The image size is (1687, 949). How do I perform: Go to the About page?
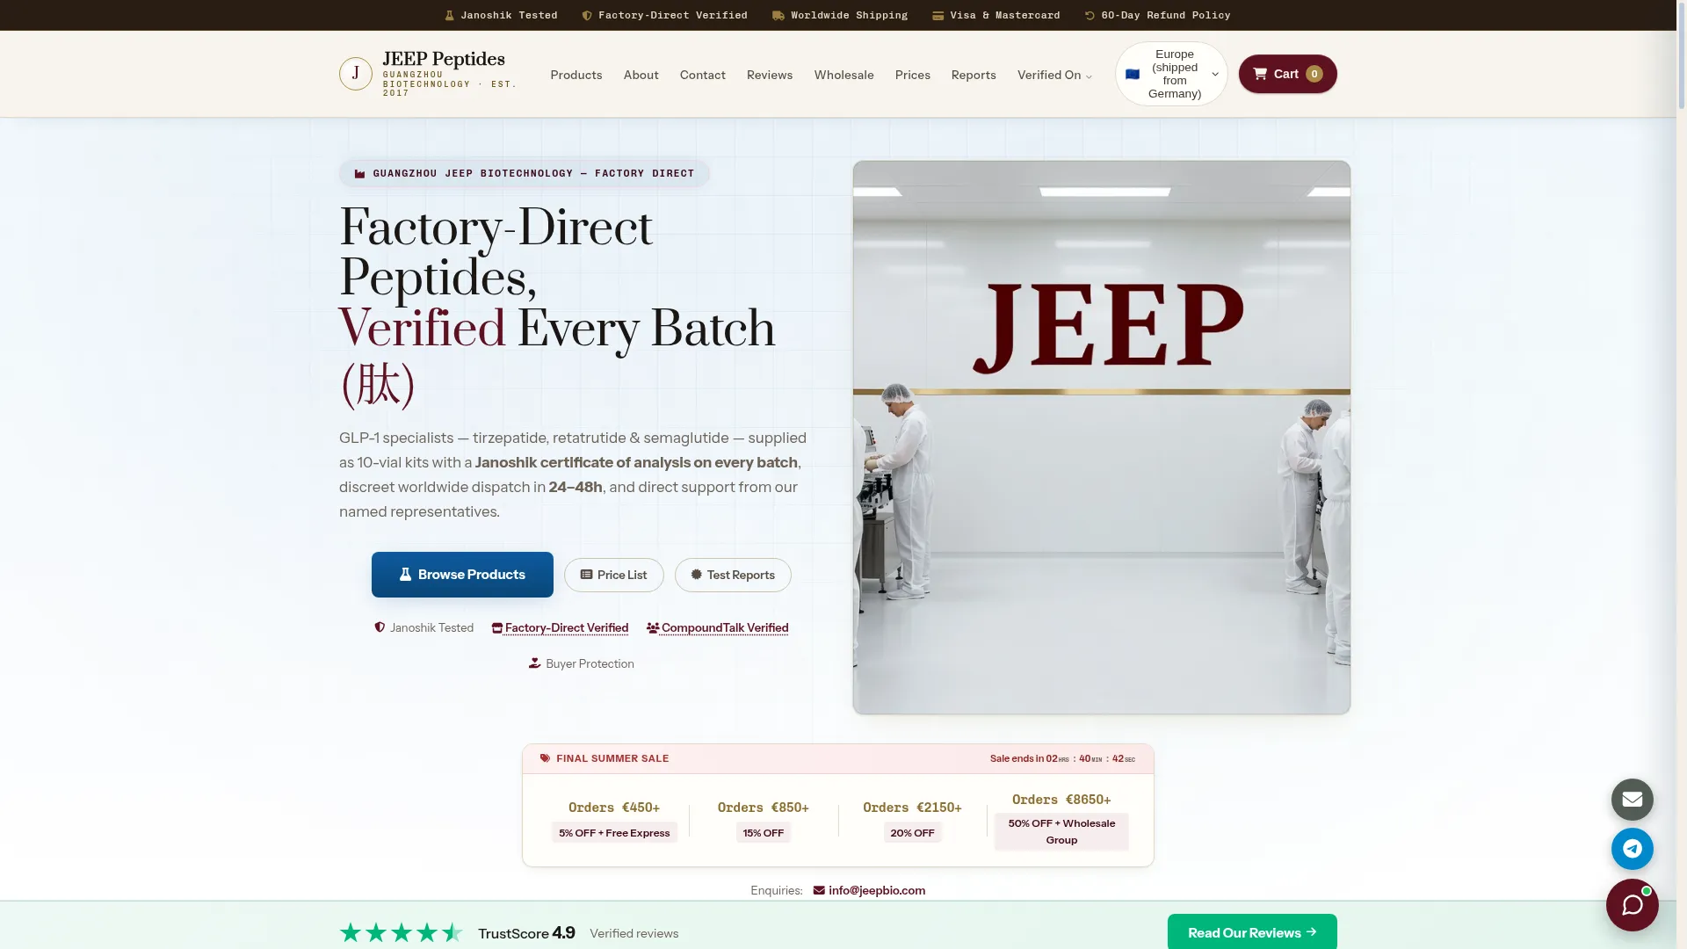(641, 75)
